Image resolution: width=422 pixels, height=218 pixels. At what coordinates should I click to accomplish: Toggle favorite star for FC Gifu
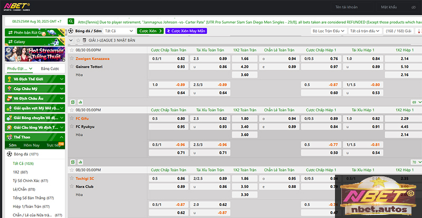coord(72,119)
